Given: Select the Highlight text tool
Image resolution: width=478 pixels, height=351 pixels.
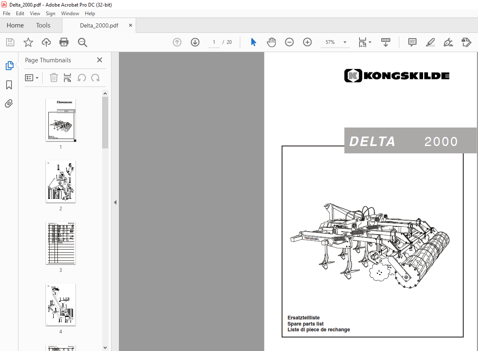Looking at the screenshot, I should point(430,42).
